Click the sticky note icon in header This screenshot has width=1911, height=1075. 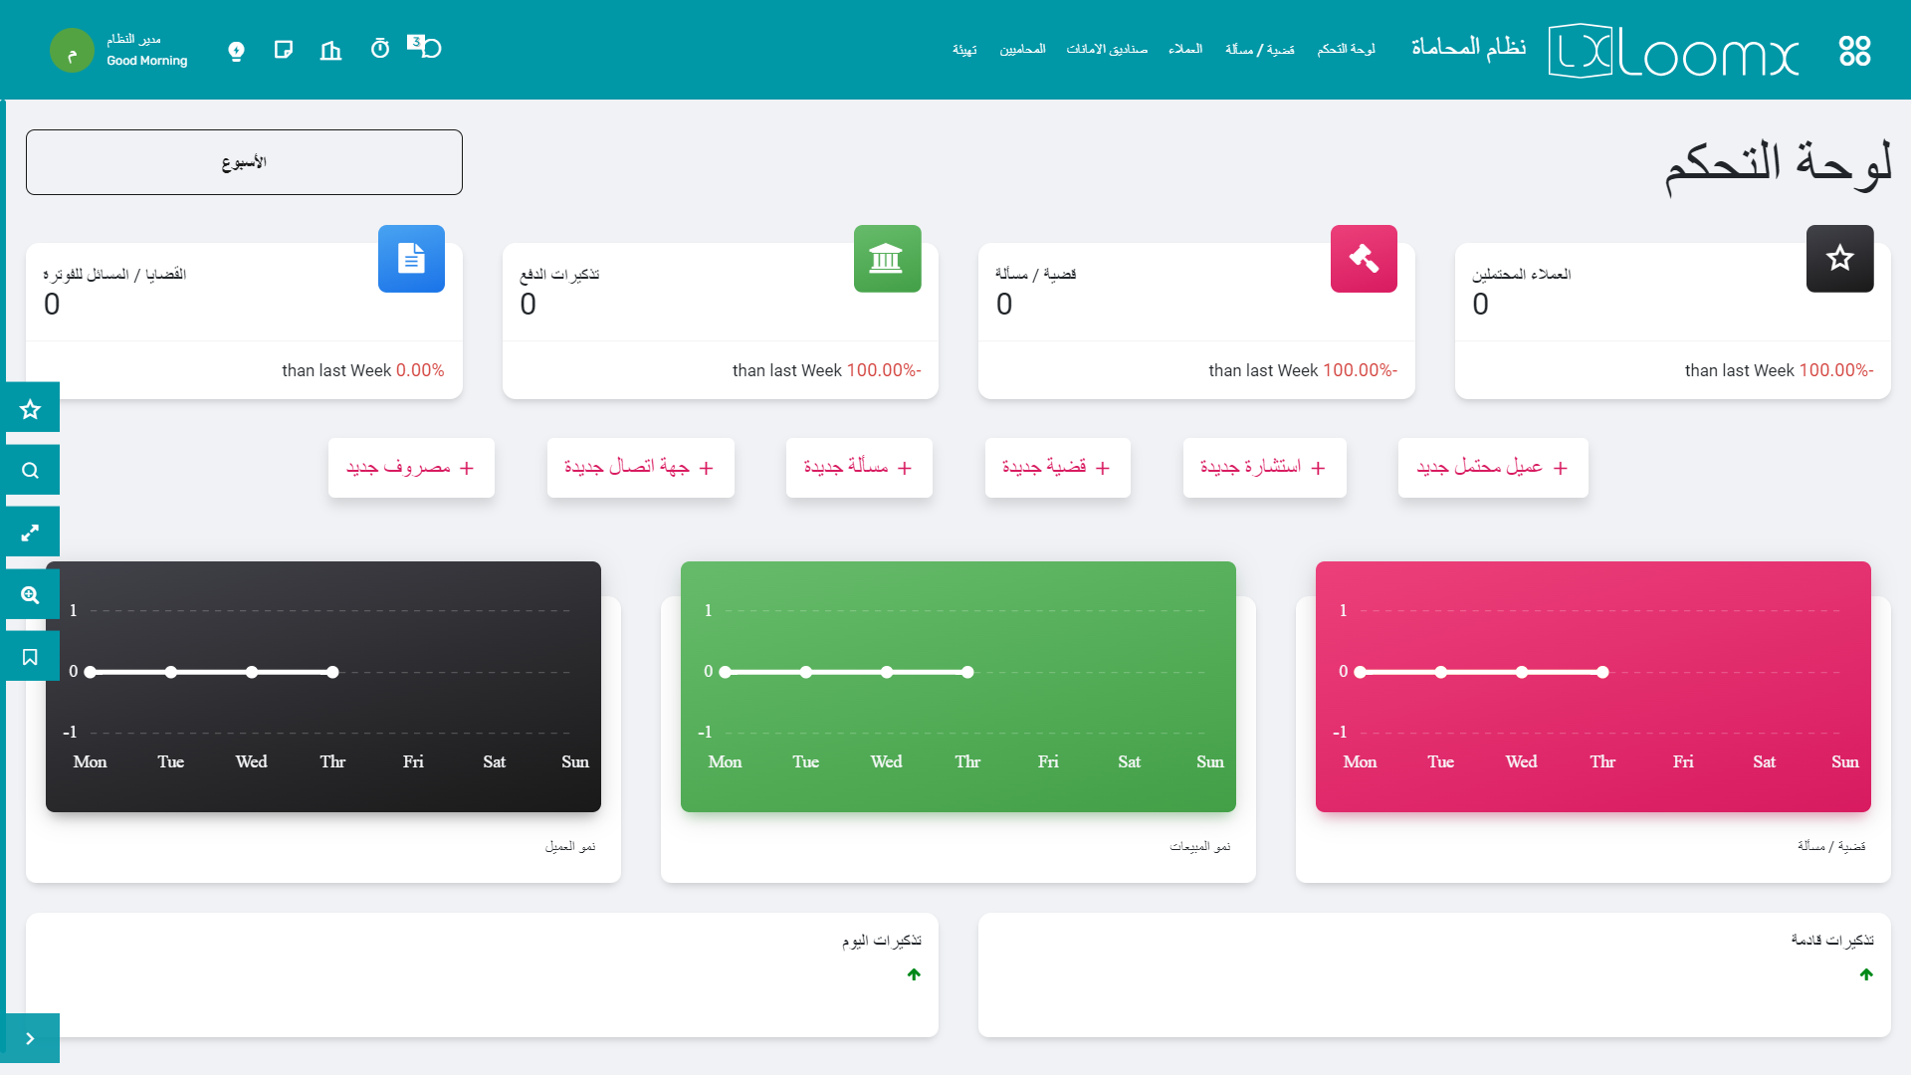[x=284, y=49]
